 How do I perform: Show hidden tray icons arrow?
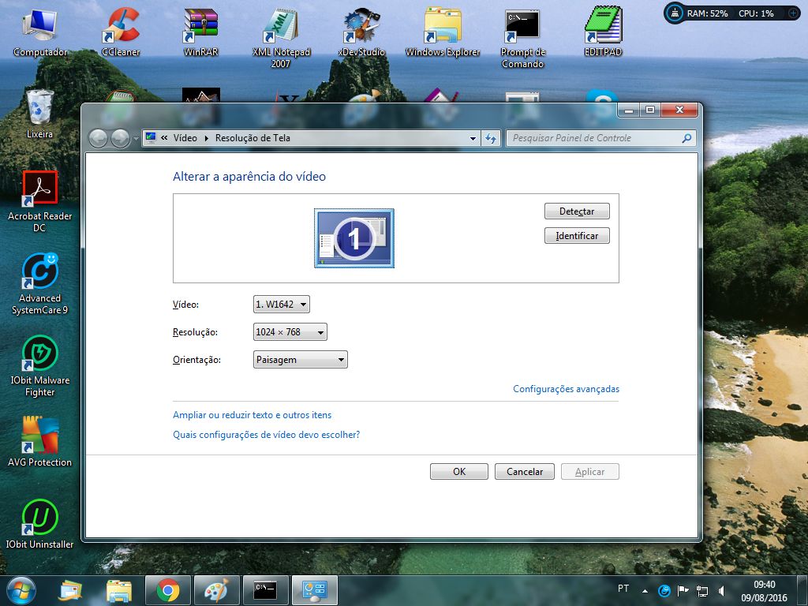click(645, 591)
